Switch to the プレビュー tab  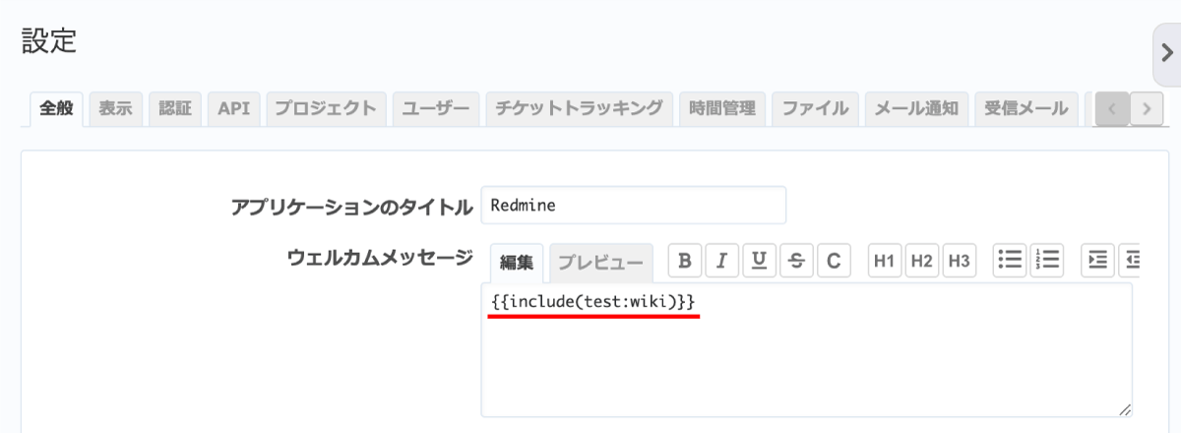tap(600, 263)
